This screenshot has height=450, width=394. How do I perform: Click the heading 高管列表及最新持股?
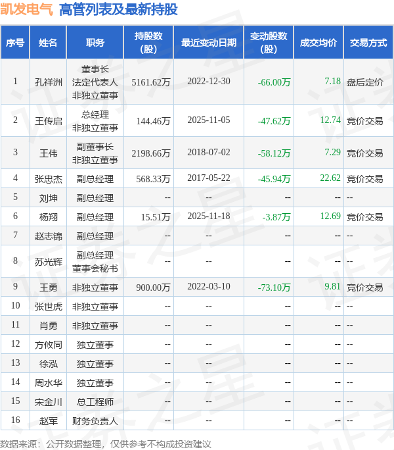(x=118, y=9)
